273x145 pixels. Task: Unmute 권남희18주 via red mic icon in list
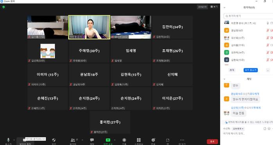[x=268, y=30]
